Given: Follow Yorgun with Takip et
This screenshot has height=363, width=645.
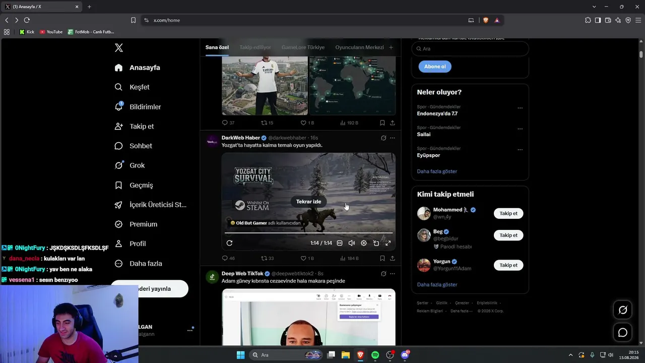Looking at the screenshot, I should (x=508, y=265).
